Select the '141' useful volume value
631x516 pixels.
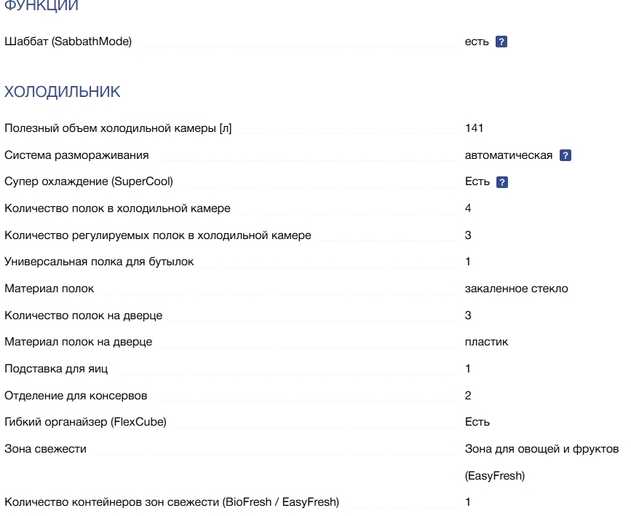tap(474, 128)
